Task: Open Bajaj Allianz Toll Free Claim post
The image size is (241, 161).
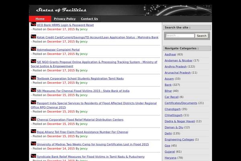Action: (x=82, y=132)
